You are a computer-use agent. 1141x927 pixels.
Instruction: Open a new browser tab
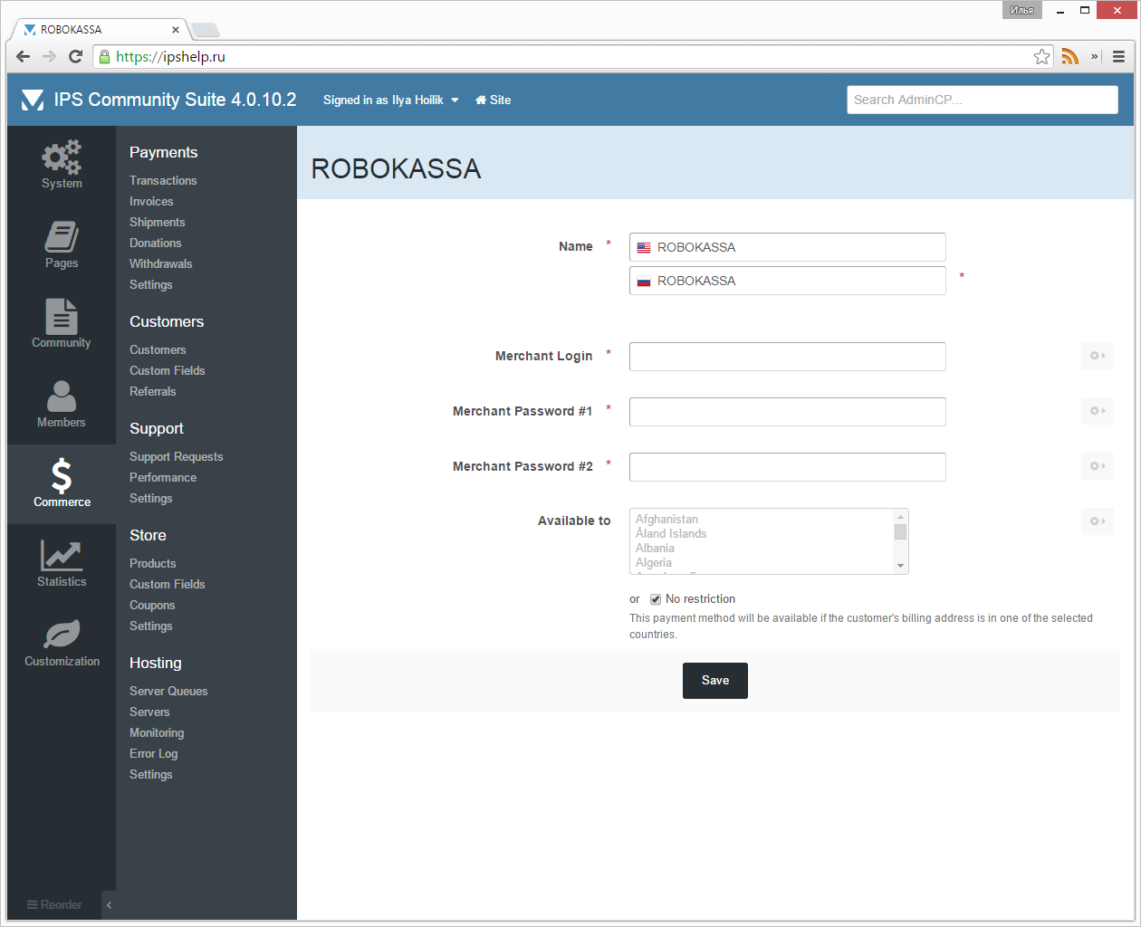[206, 30]
